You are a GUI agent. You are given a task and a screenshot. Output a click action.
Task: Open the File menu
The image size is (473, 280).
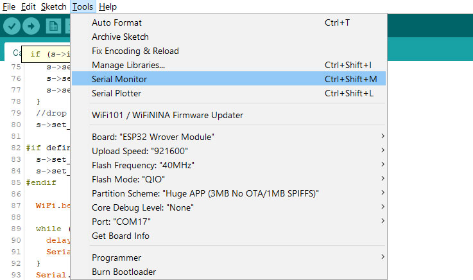(x=9, y=6)
